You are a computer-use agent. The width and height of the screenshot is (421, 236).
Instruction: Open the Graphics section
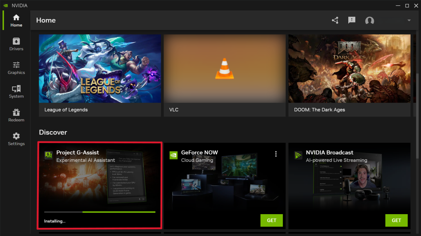(x=16, y=68)
